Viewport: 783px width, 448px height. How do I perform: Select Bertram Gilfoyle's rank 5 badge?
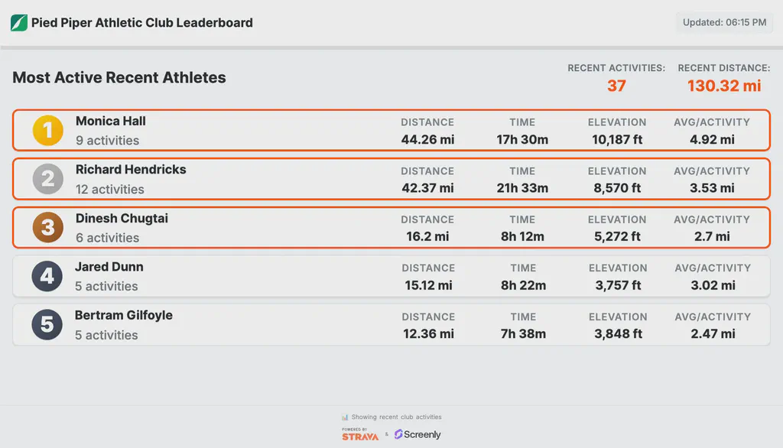(x=47, y=324)
